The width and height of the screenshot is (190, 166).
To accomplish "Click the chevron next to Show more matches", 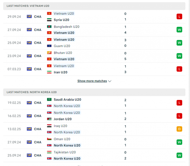I will click(x=110, y=81).
